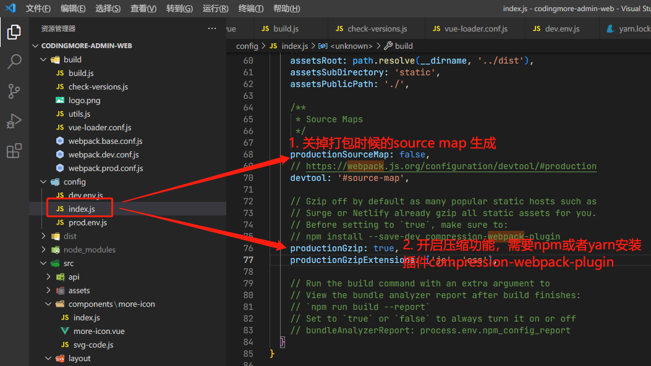Viewport: 651px width, 366px height.
Task: Click webpack icon of webpack.dev.conf.js
Action: pos(60,154)
